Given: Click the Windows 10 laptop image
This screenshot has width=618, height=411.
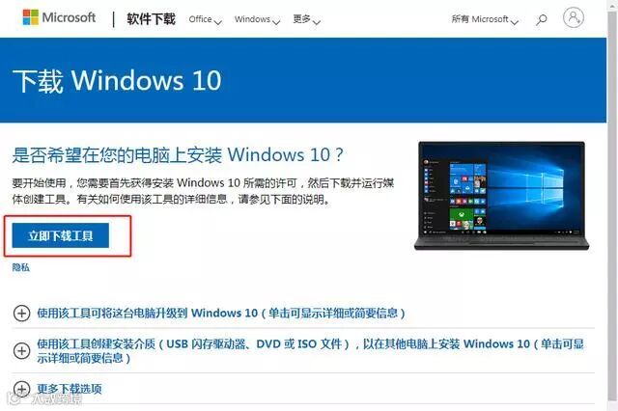Looking at the screenshot, I should click(501, 196).
